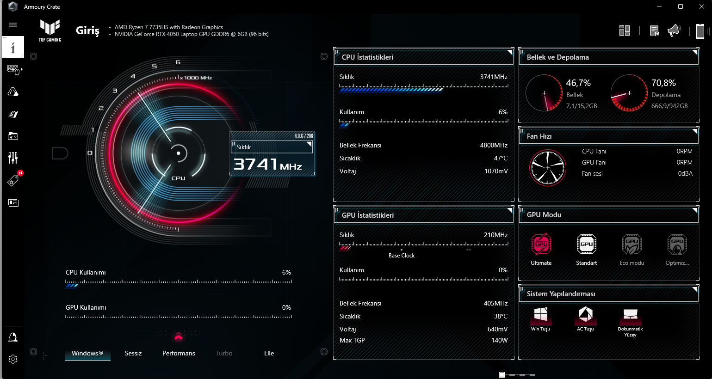
Task: Click the GPU memory frequency 405MHz
Action: click(x=495, y=303)
